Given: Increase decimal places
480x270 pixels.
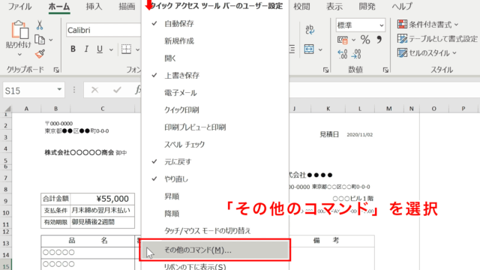Looking at the screenshot, I should point(342,54).
